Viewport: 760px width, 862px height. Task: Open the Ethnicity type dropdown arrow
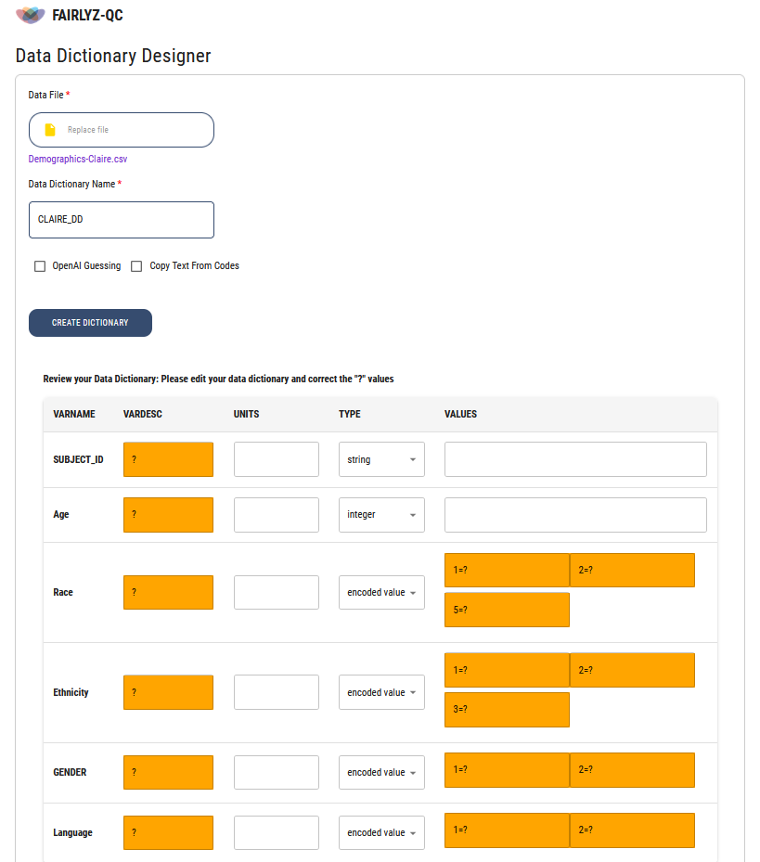pos(413,693)
